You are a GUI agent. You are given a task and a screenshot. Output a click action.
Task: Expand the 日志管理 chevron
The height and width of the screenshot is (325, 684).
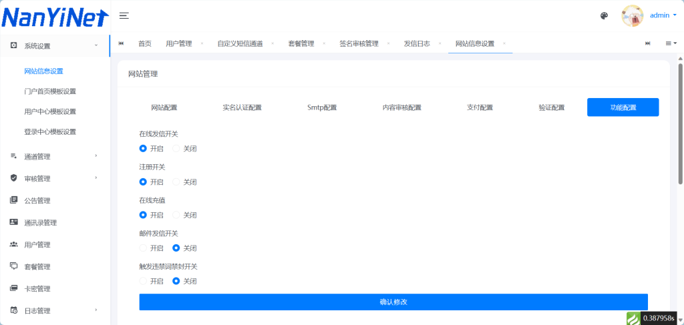click(x=96, y=310)
